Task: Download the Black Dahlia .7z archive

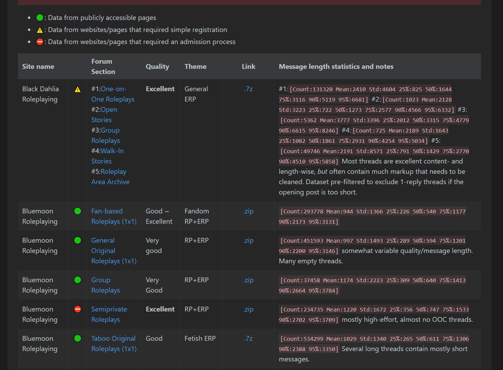Action: (x=248, y=89)
